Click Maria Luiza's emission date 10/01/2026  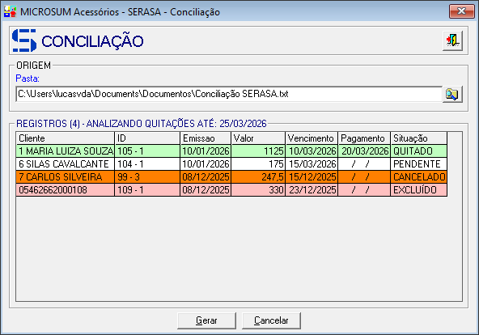click(206, 151)
